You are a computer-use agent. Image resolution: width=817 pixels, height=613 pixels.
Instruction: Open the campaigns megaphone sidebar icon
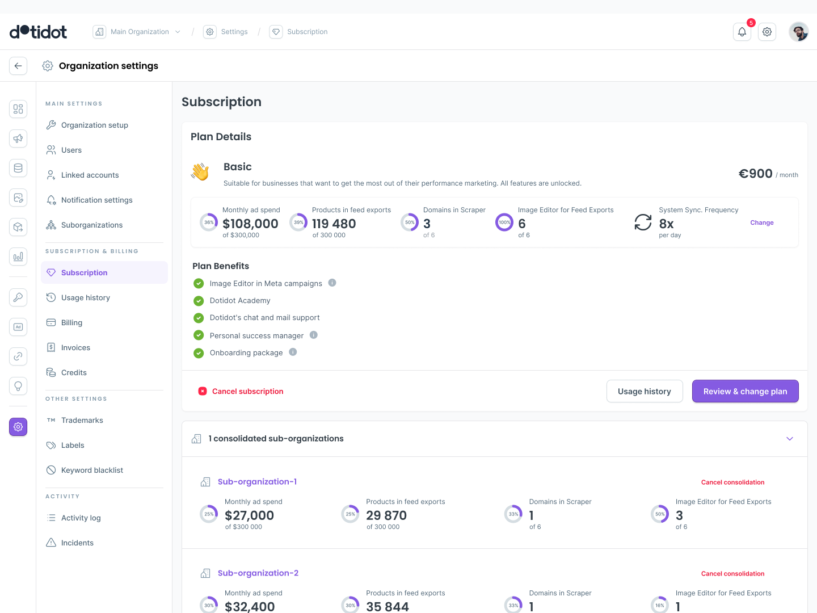click(x=18, y=138)
